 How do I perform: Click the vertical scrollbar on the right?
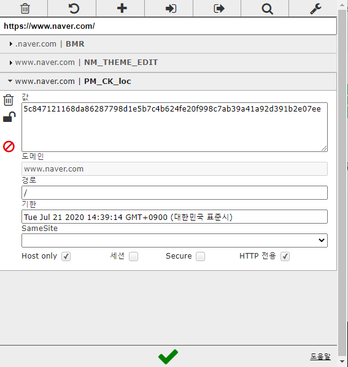tap(342, 183)
